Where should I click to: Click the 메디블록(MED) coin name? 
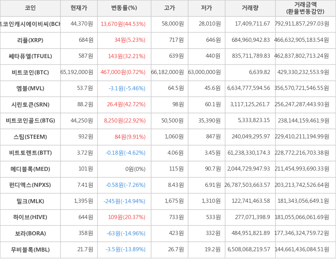[x=30, y=169]
